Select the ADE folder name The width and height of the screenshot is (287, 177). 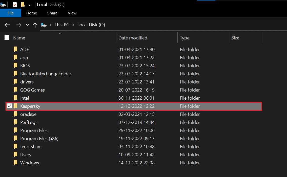coord(25,50)
